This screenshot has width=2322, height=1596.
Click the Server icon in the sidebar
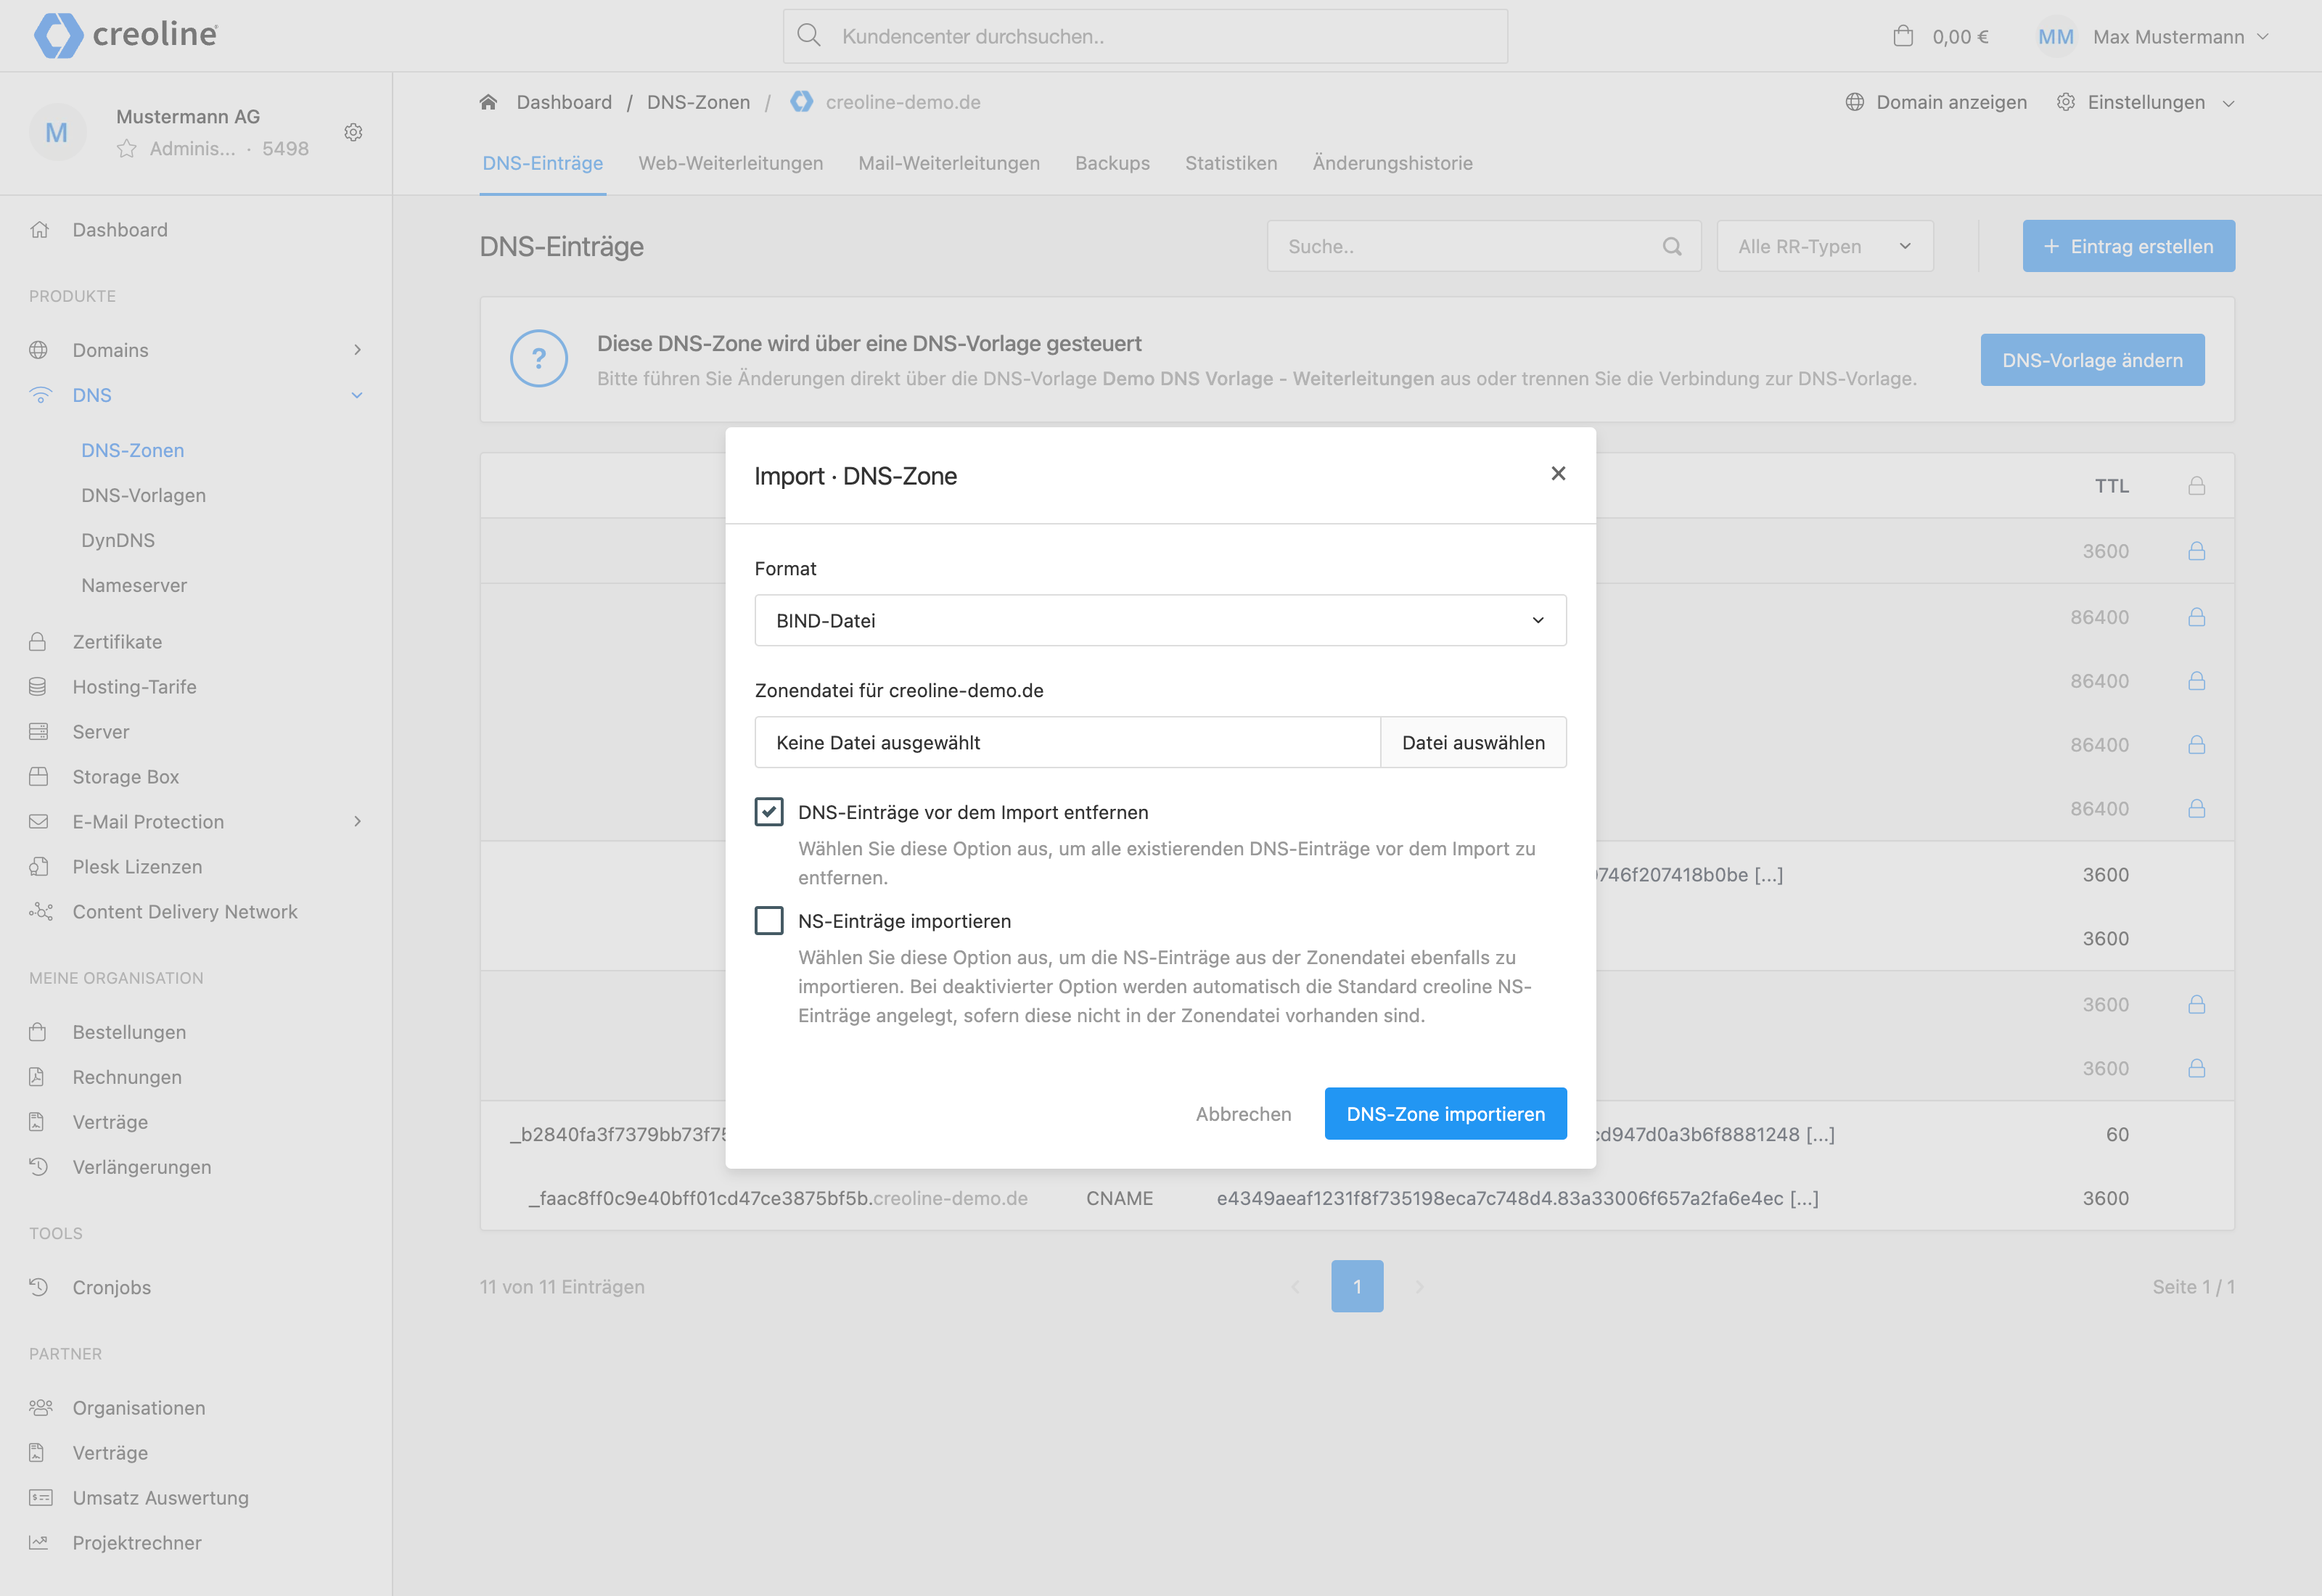tap(38, 732)
